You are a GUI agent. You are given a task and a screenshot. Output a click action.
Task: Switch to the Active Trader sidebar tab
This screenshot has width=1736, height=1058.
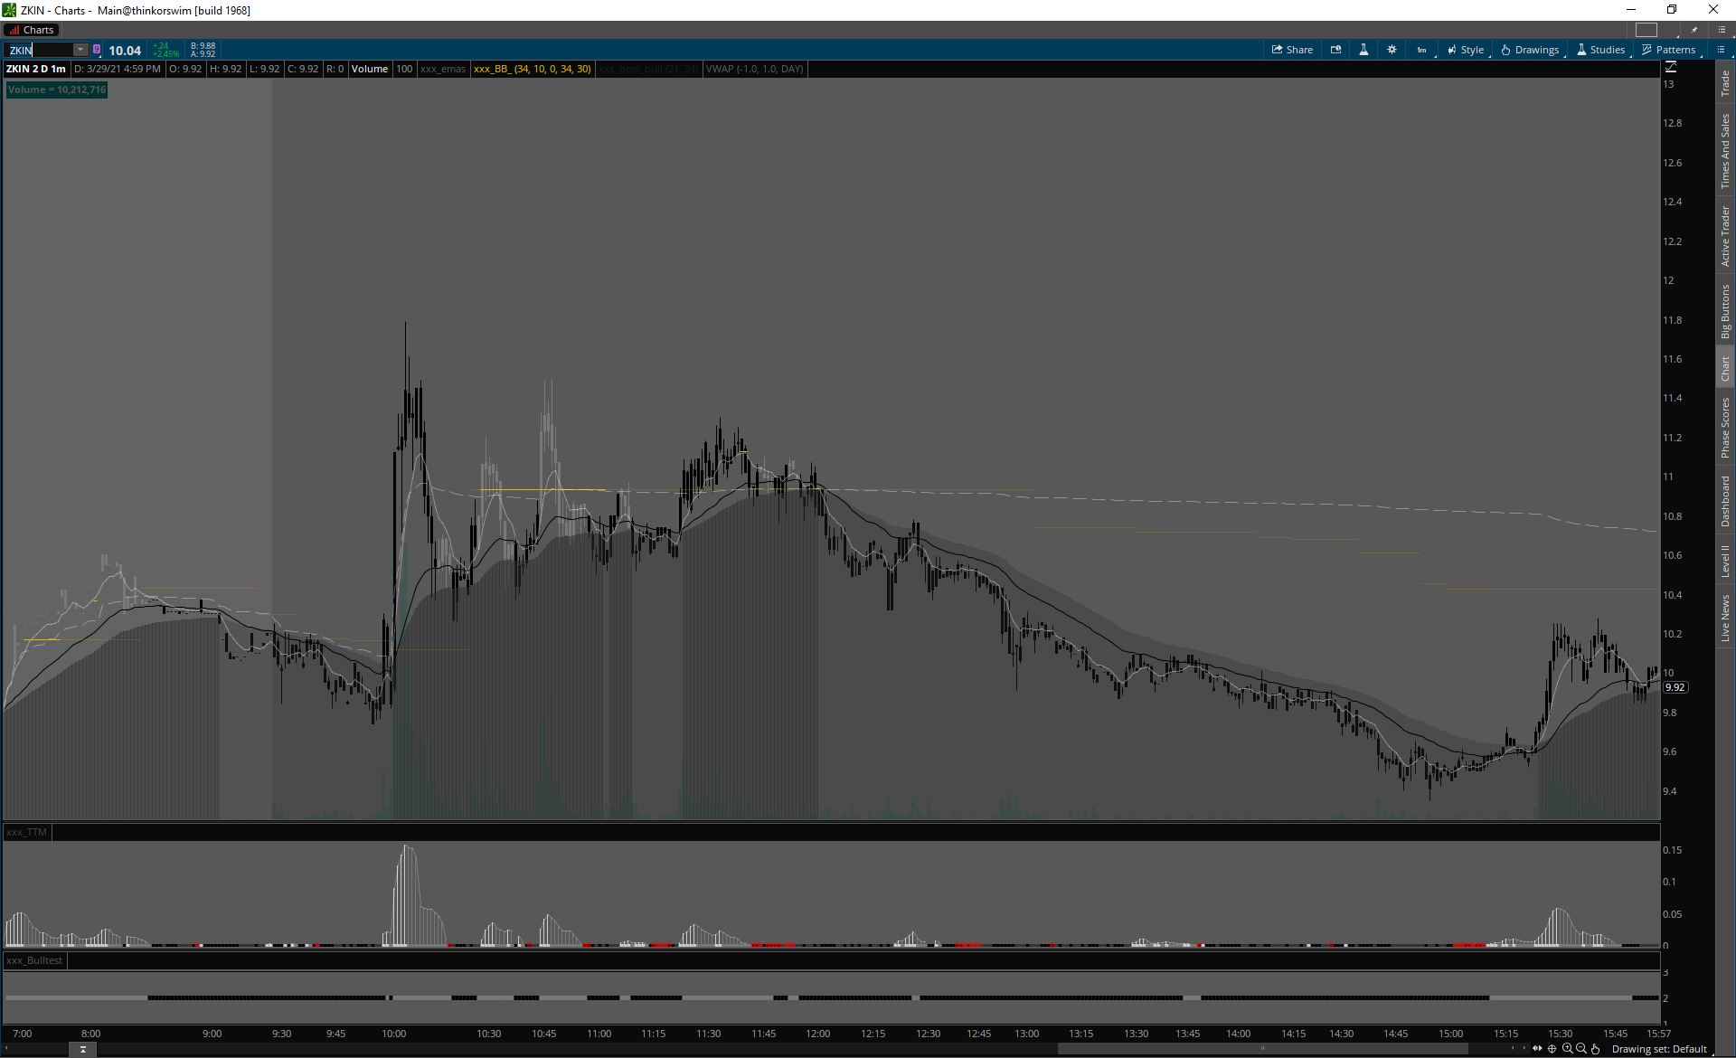point(1725,236)
